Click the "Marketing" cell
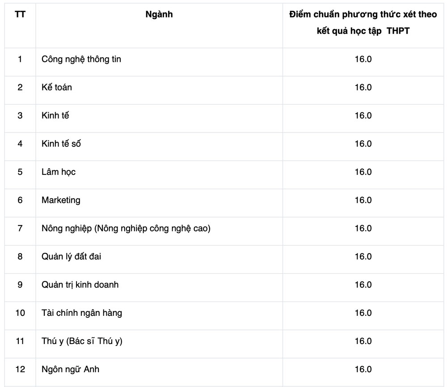Viewport: 447px width, 387px height. click(61, 200)
